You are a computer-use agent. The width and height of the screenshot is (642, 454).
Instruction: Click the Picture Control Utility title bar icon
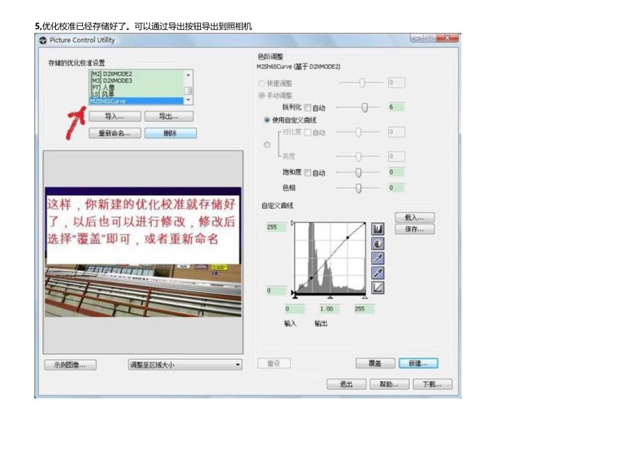tap(43, 40)
